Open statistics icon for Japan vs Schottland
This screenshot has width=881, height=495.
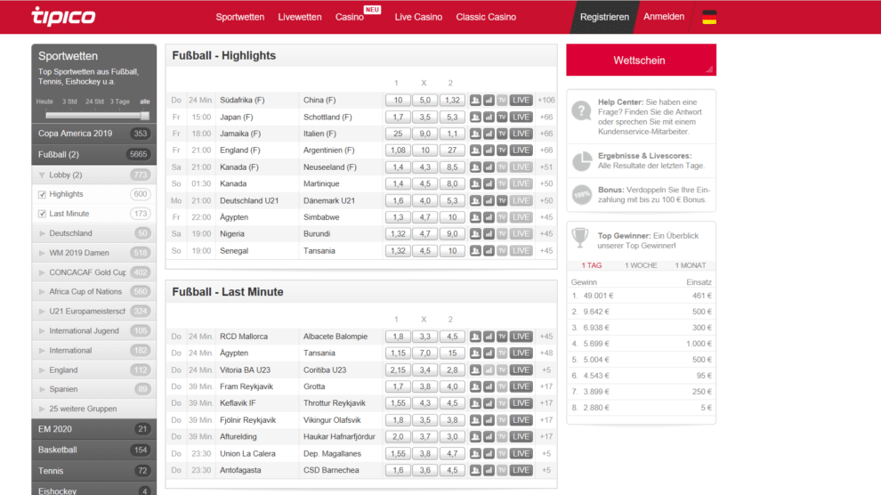click(x=489, y=117)
